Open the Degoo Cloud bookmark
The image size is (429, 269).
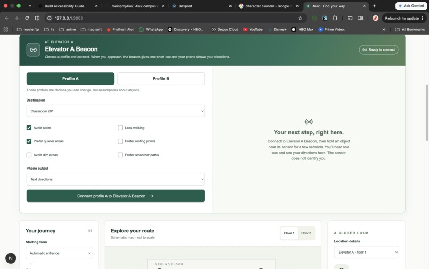coord(225,29)
